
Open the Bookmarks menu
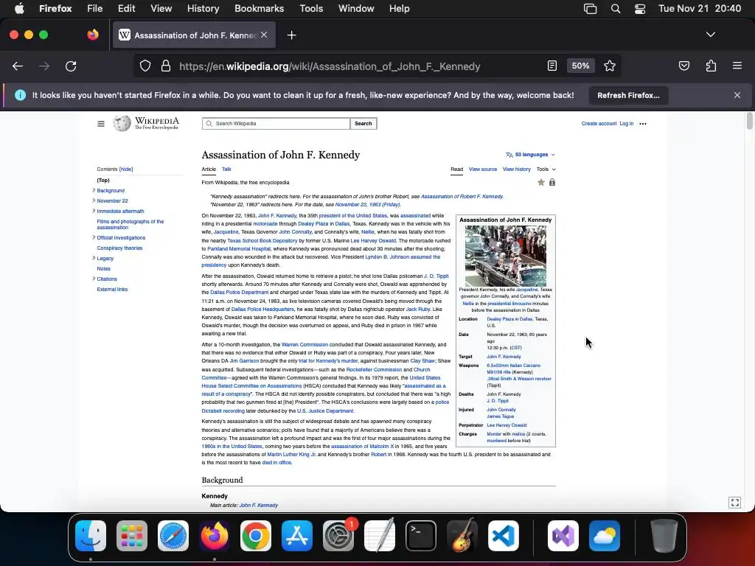259,9
